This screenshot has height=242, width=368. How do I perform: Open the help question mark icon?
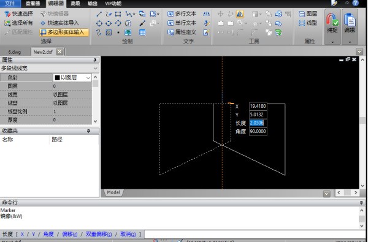tap(355, 3)
